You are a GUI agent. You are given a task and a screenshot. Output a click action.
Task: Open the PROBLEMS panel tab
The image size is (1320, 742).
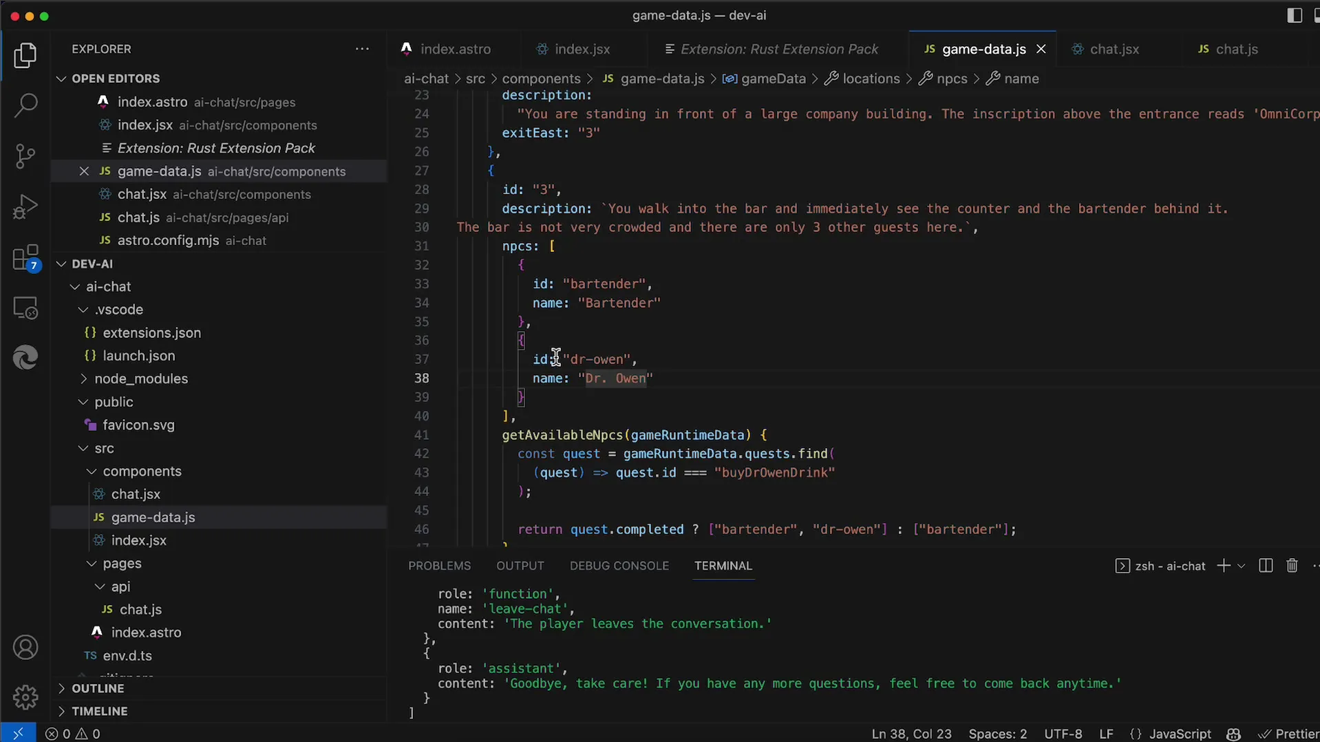(439, 566)
